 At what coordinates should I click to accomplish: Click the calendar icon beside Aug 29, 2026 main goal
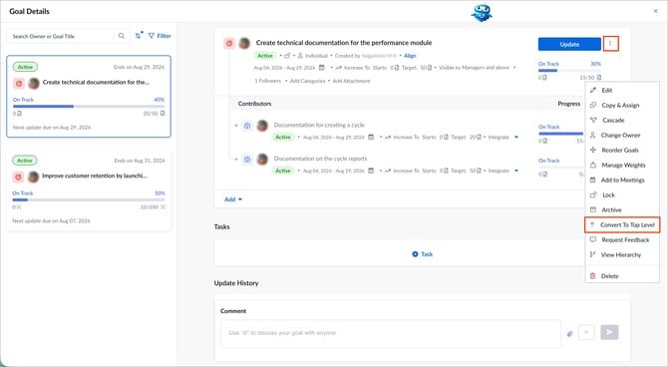click(x=322, y=68)
